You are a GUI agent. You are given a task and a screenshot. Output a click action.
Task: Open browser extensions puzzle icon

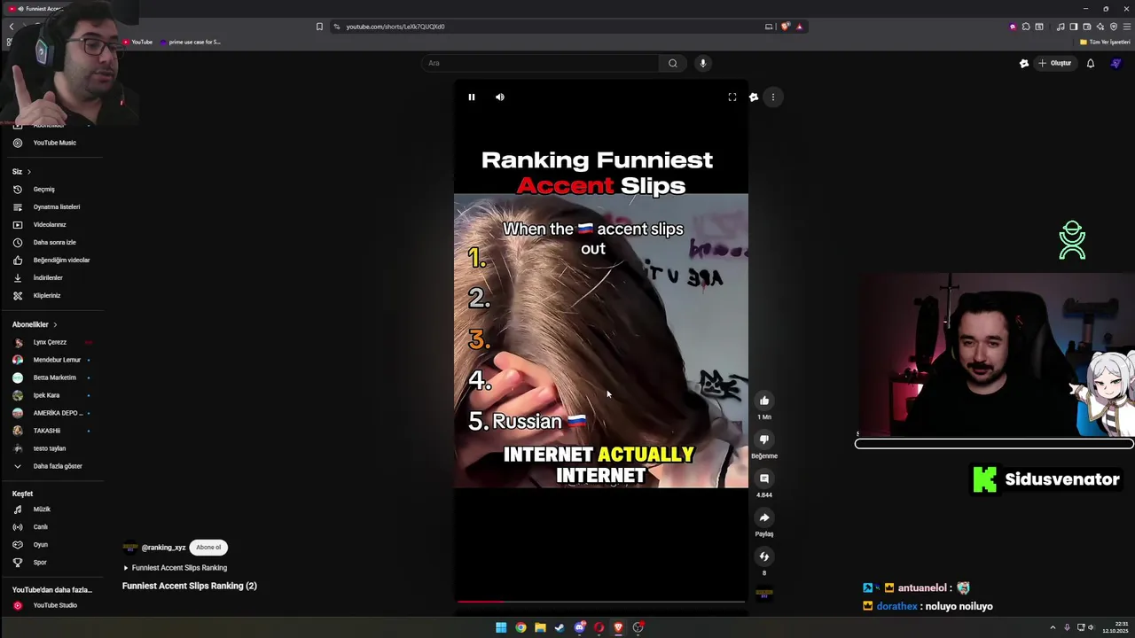(x=1026, y=27)
